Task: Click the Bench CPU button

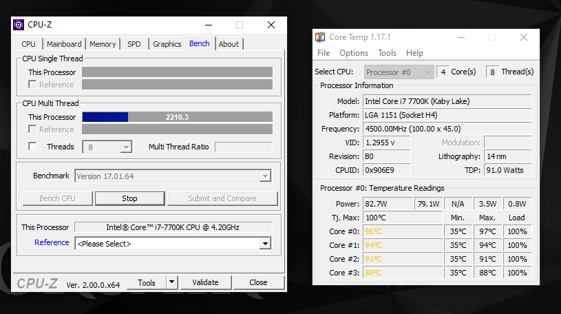Action: [x=57, y=198]
